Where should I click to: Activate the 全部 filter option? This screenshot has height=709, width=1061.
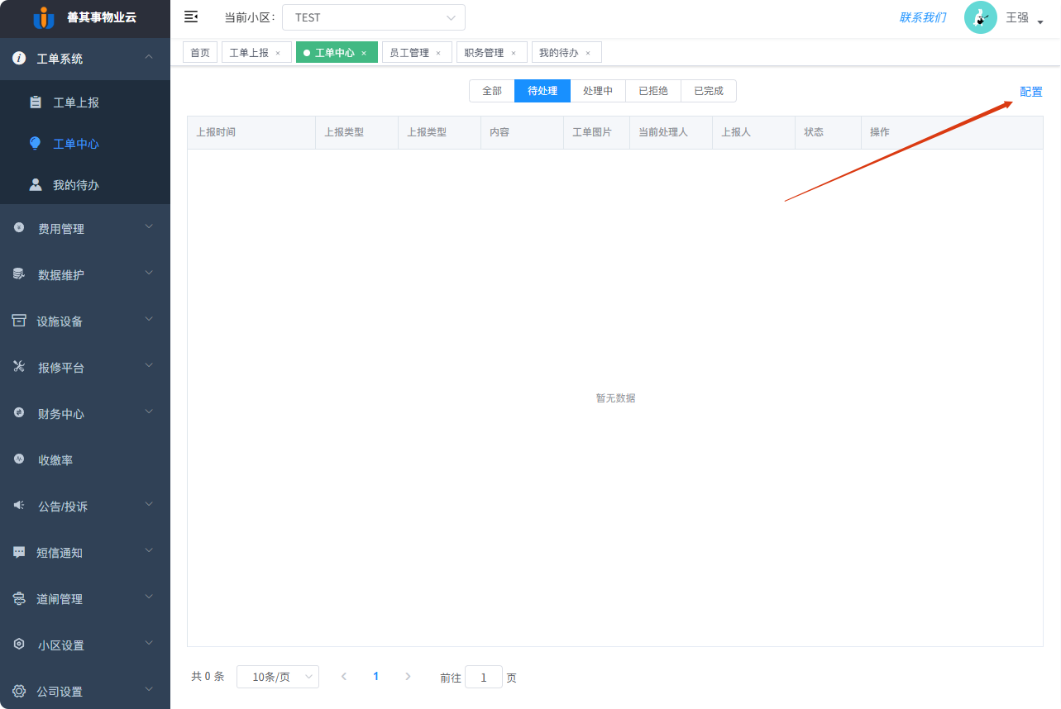491,91
